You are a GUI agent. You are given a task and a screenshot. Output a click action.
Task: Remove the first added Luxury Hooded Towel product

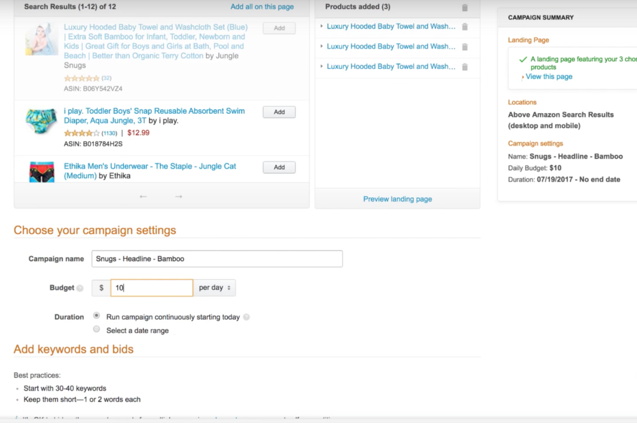coord(465,27)
